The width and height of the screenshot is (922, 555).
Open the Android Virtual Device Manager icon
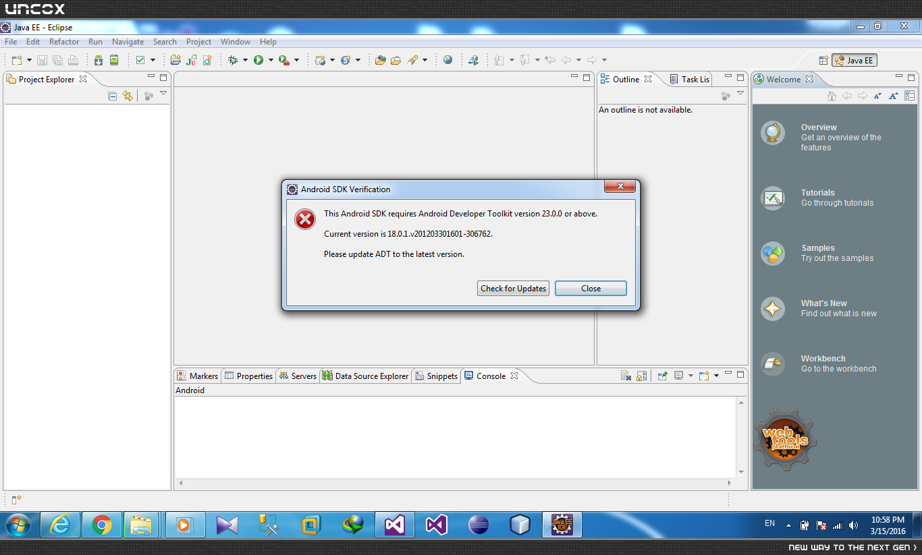click(114, 60)
